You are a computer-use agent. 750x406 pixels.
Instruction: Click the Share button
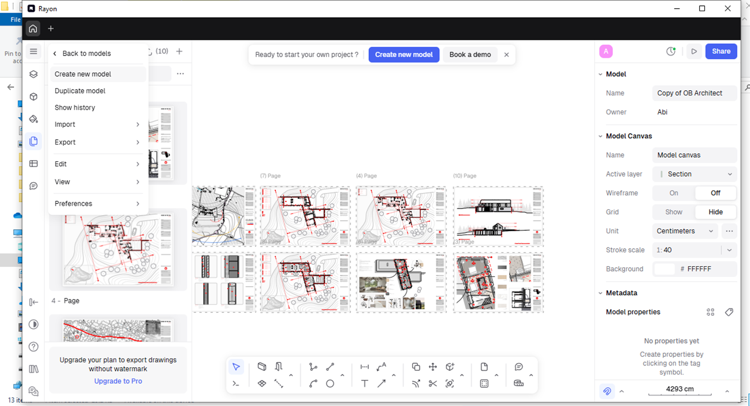click(x=721, y=52)
